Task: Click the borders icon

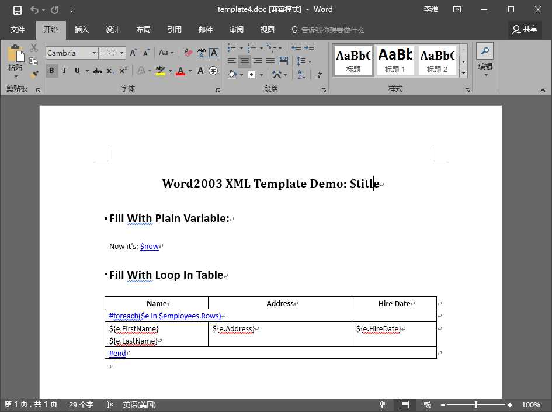Action: click(x=251, y=74)
